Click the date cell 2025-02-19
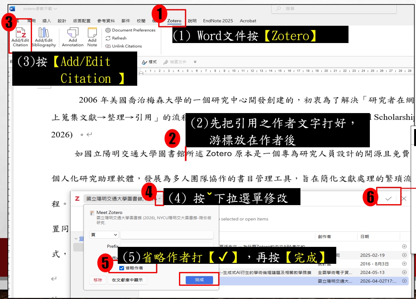Viewport: 416px width, 299px height. 372,255
